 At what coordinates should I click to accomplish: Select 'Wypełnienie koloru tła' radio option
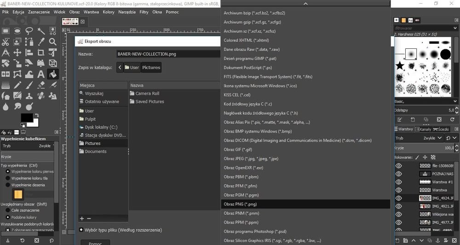click(x=8, y=178)
